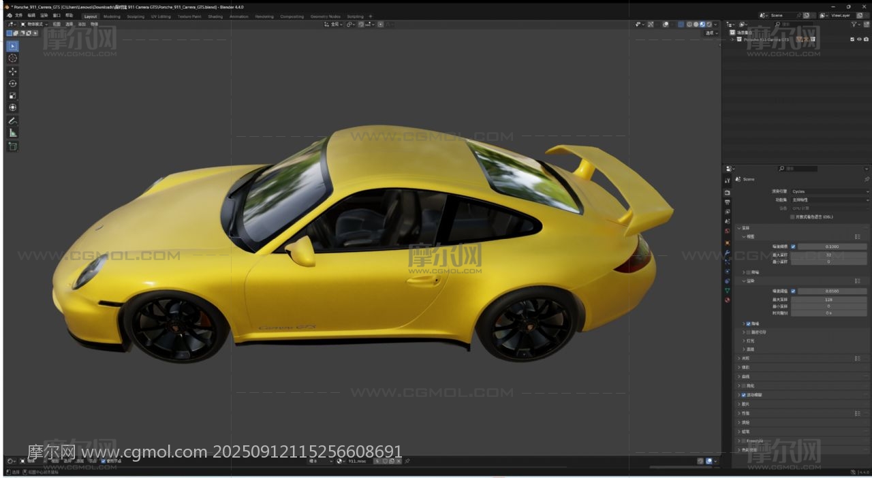Switch to the Animation workspace tab

(x=239, y=16)
